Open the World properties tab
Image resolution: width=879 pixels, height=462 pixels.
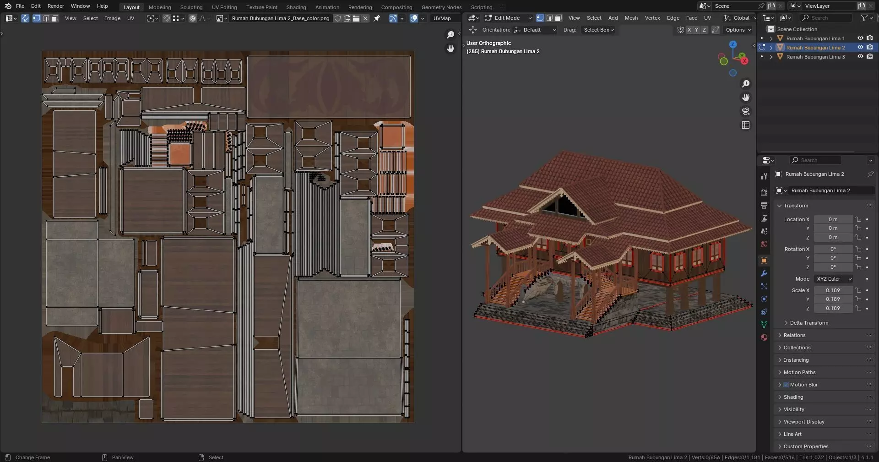pyautogui.click(x=764, y=244)
